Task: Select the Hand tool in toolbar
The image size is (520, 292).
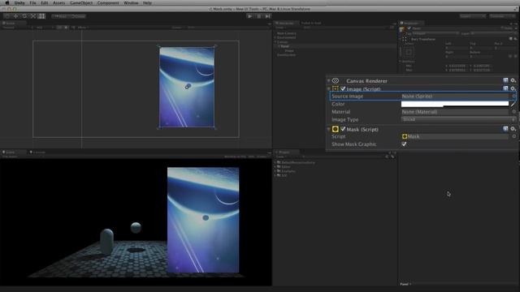Action: (x=7, y=16)
